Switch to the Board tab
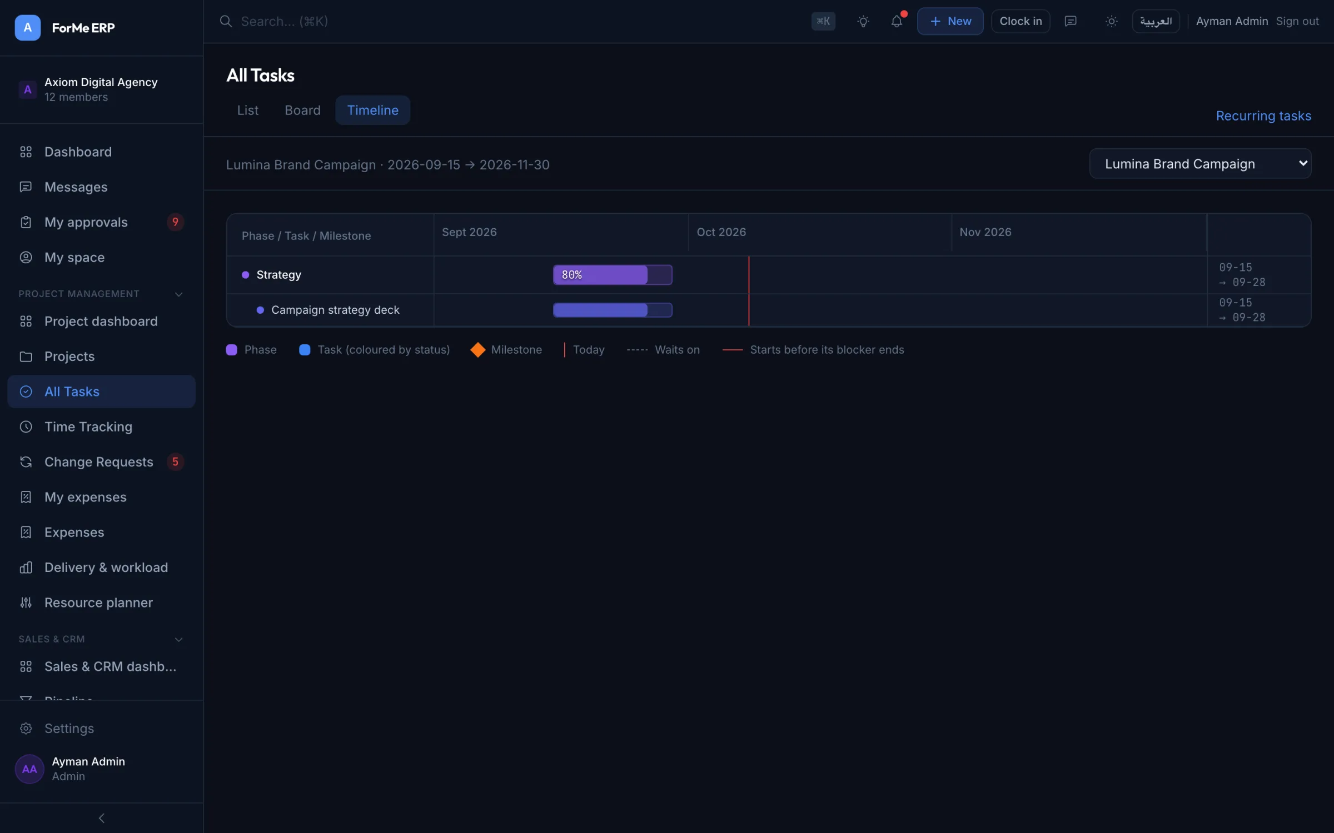 pos(302,110)
